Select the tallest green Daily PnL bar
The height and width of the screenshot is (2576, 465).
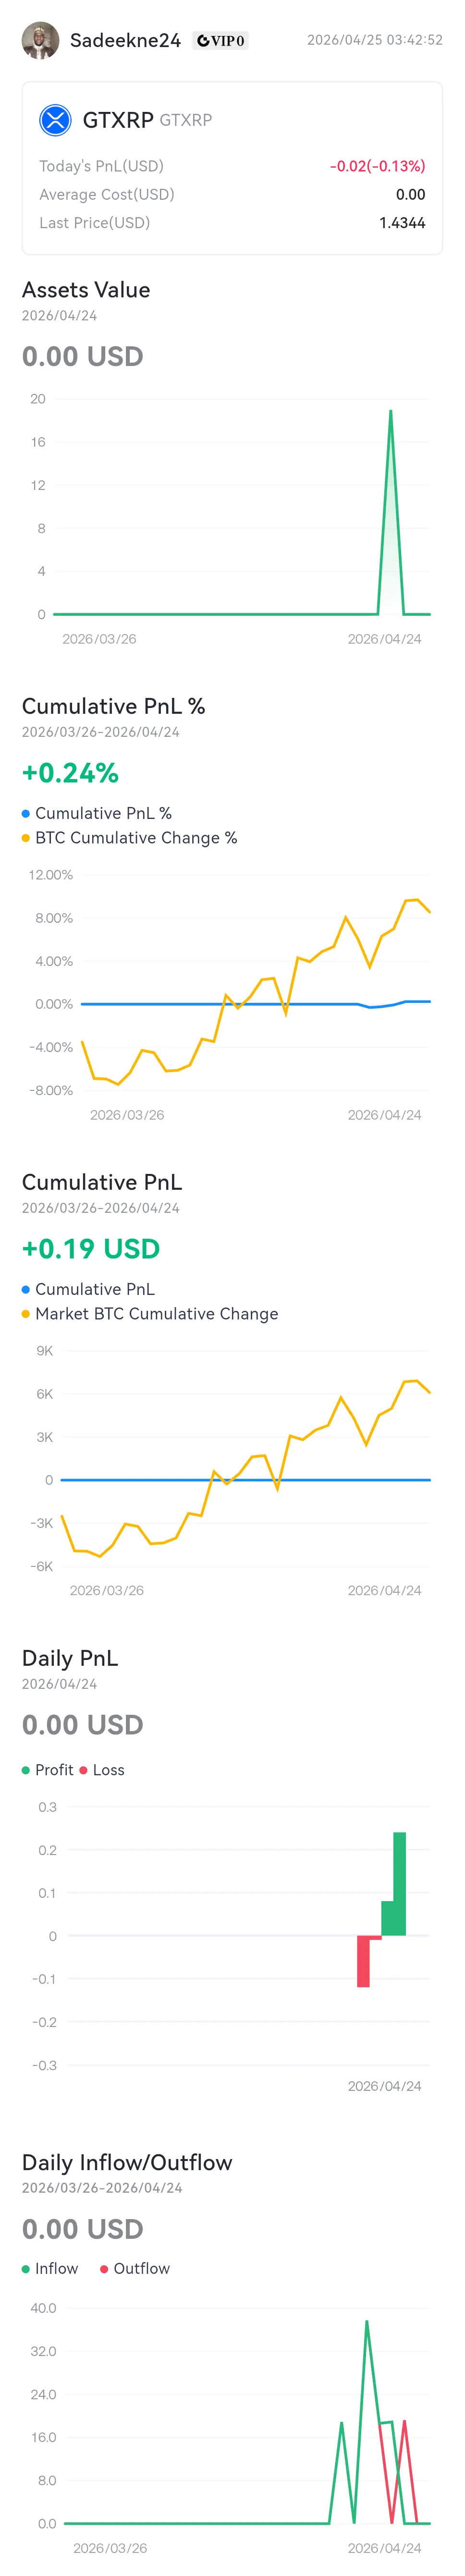tap(399, 1883)
